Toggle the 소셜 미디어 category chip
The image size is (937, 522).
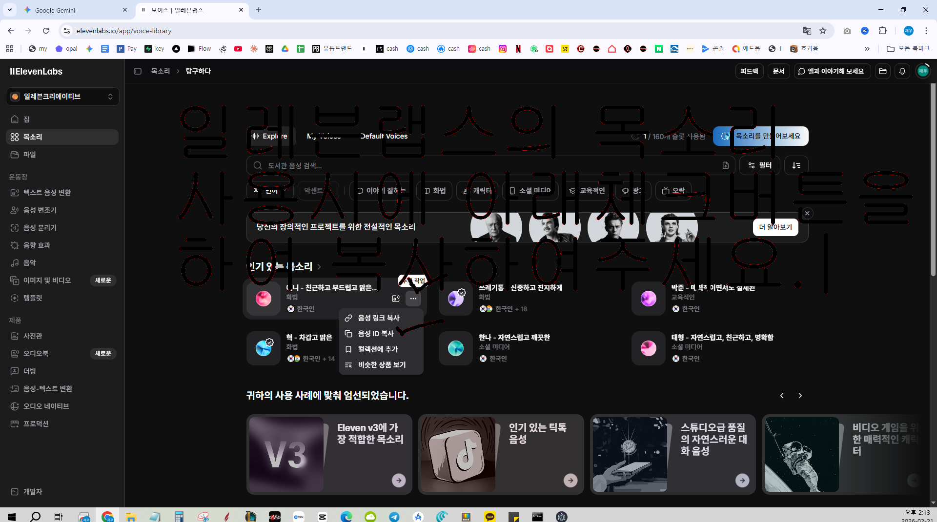click(530, 191)
